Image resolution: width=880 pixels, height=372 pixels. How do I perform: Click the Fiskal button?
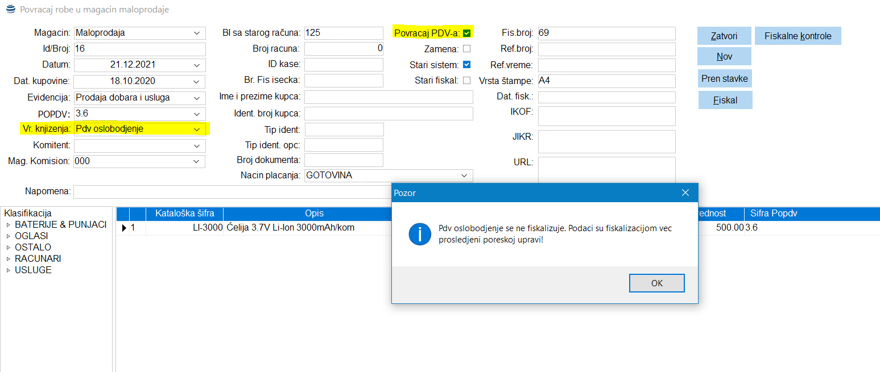click(x=725, y=101)
